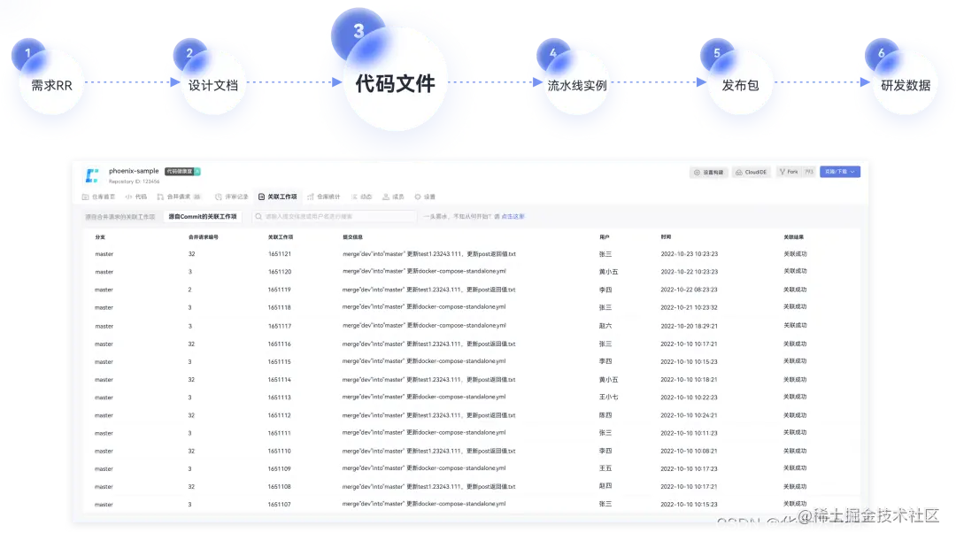This screenshot has height=541, width=956.
Task: Click timestamp 2022-10-10 10:08:21
Action: click(x=689, y=452)
